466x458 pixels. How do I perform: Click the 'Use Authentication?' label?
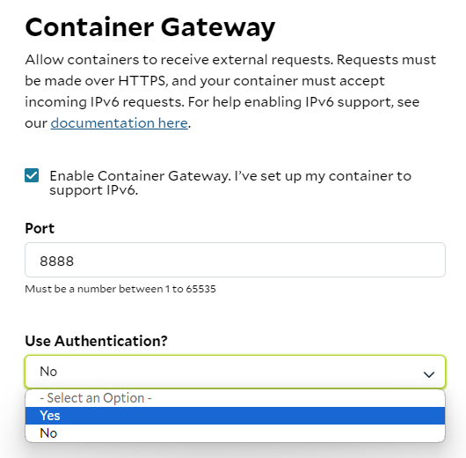(x=97, y=341)
